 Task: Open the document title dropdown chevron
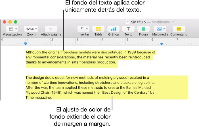coord(173,22)
